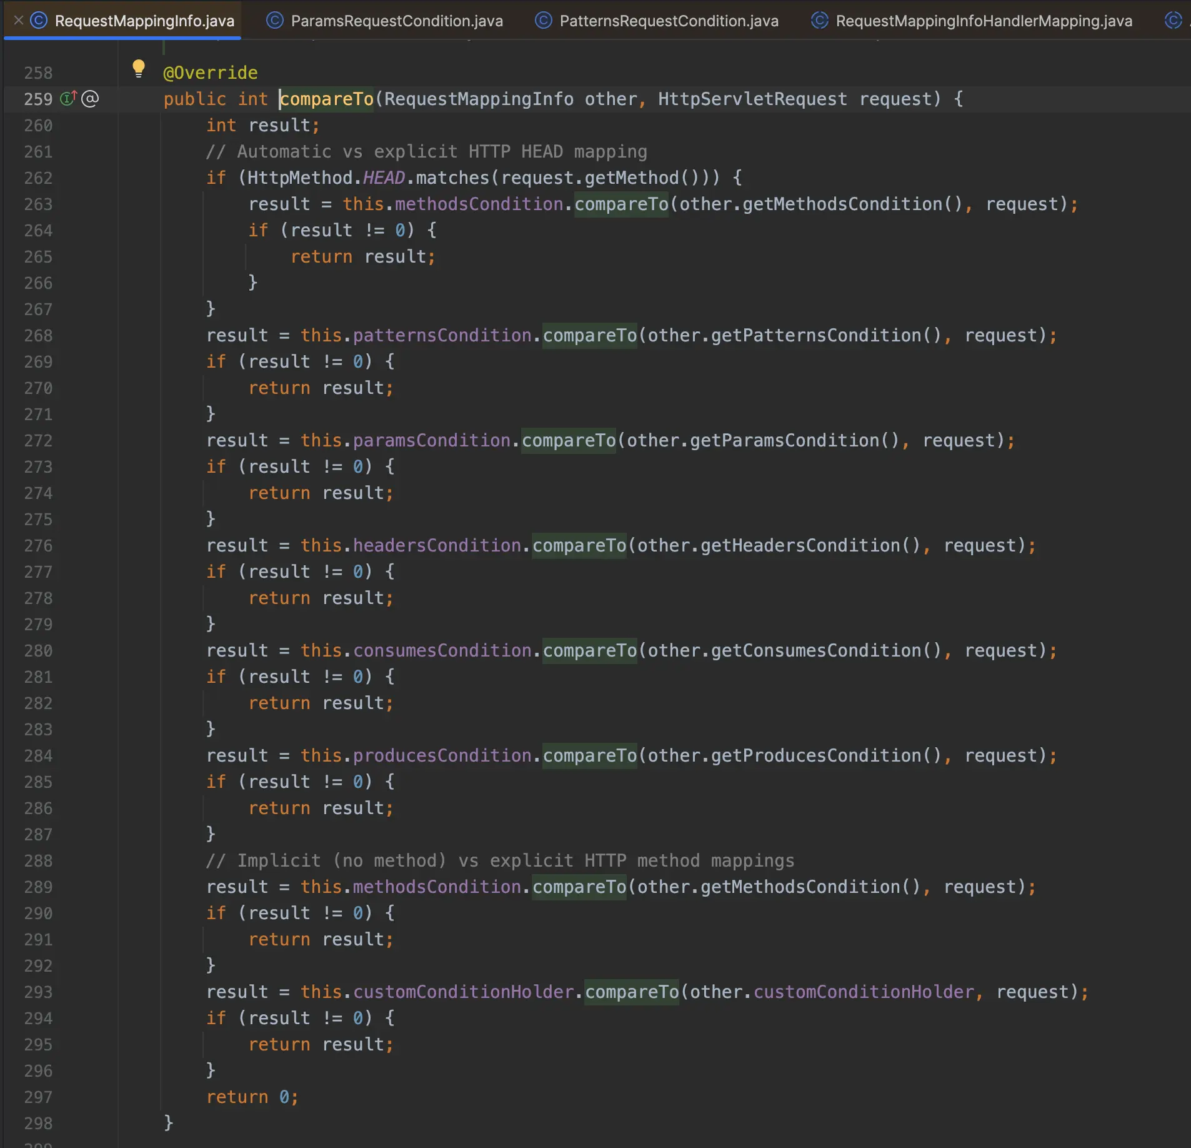
Task: Click getProducesCondition() call on line 284
Action: 826,755
